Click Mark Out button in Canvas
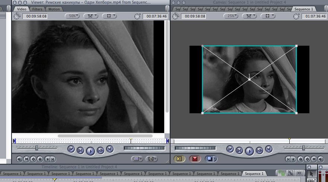 tap(293, 159)
